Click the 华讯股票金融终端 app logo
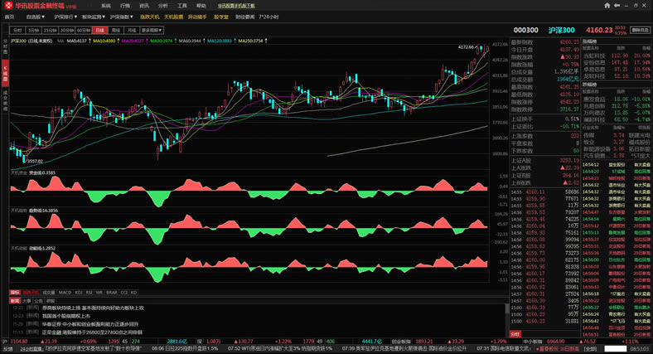The image size is (653, 354). point(46,5)
